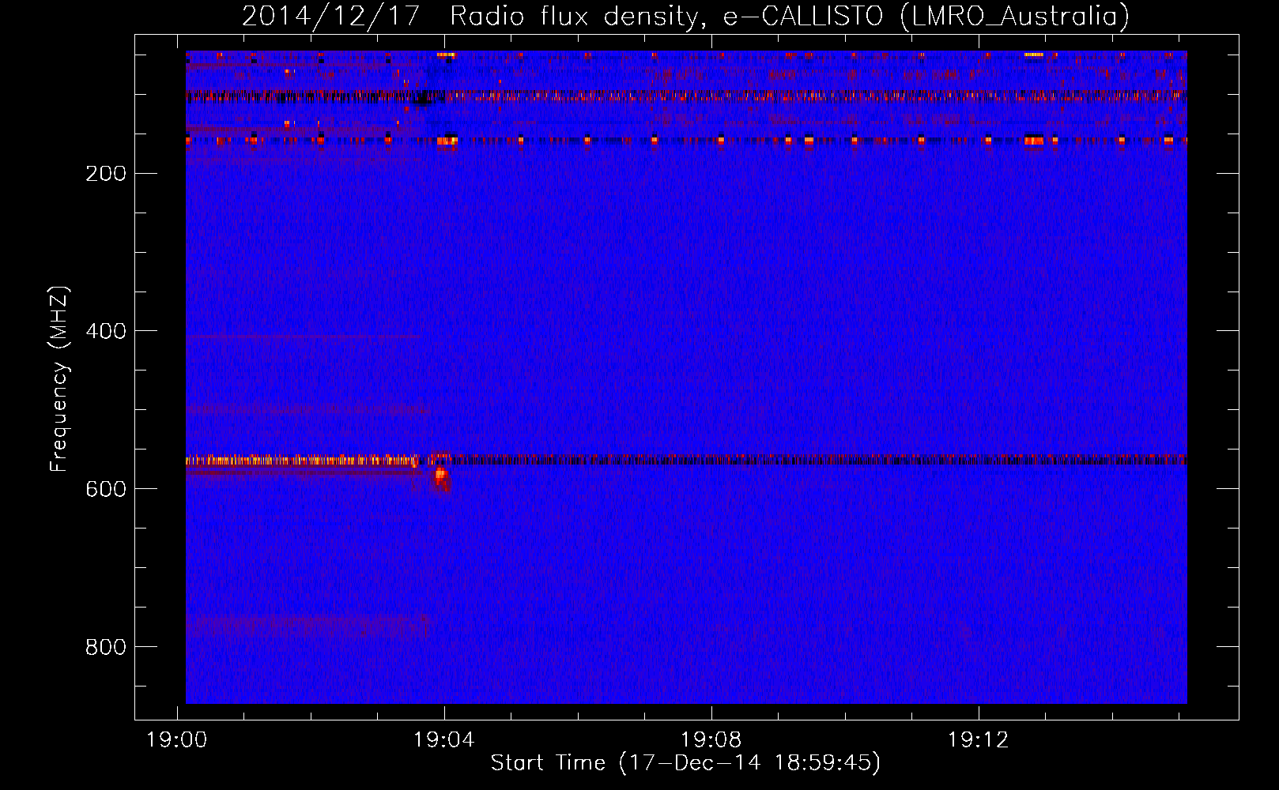Click the 600 frequency tick label
This screenshot has height=790, width=1279.
(106, 489)
